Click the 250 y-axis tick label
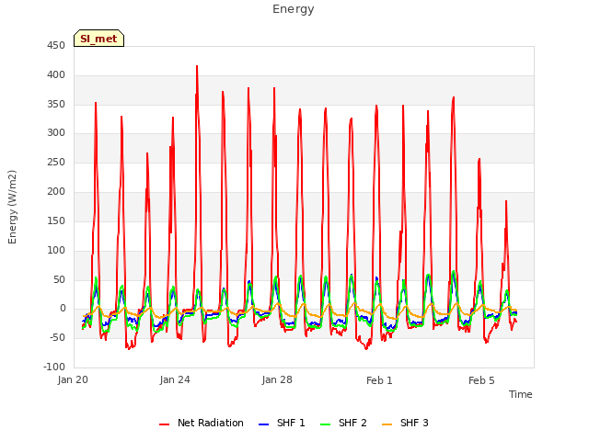589x441 pixels. [56, 163]
